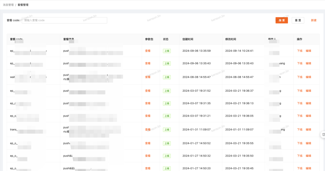Click creation time 2024-03-07 19:31:21
Image resolution: width=325 pixels, height=171 pixels.
(x=197, y=116)
